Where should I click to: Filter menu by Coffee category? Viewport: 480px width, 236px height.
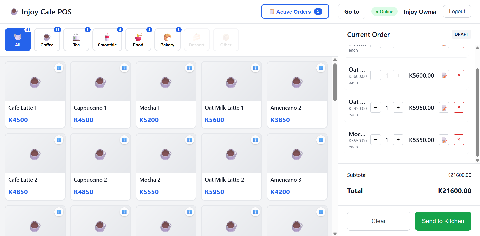point(47,40)
